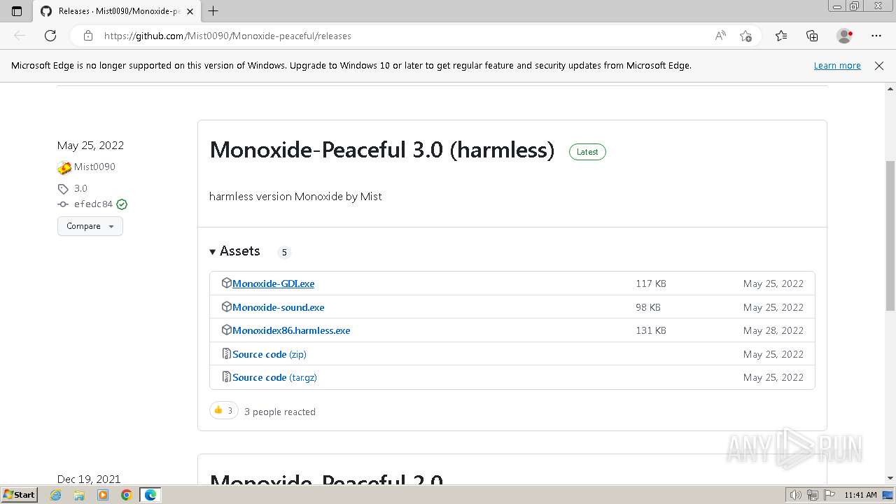The width and height of the screenshot is (896, 504).
Task: Click the tag icon beside 3.0
Action: pyautogui.click(x=63, y=189)
